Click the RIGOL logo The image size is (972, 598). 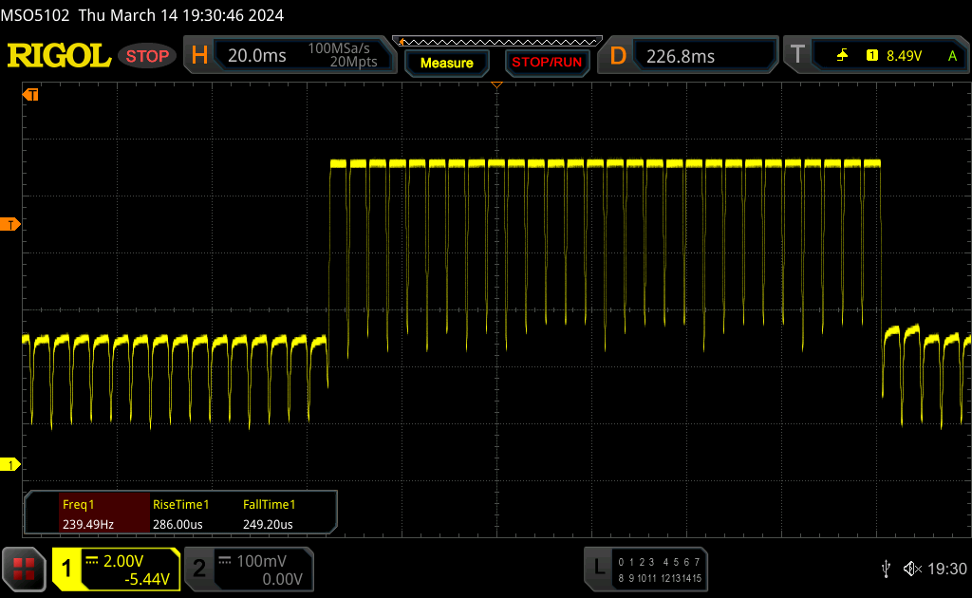pos(59,56)
